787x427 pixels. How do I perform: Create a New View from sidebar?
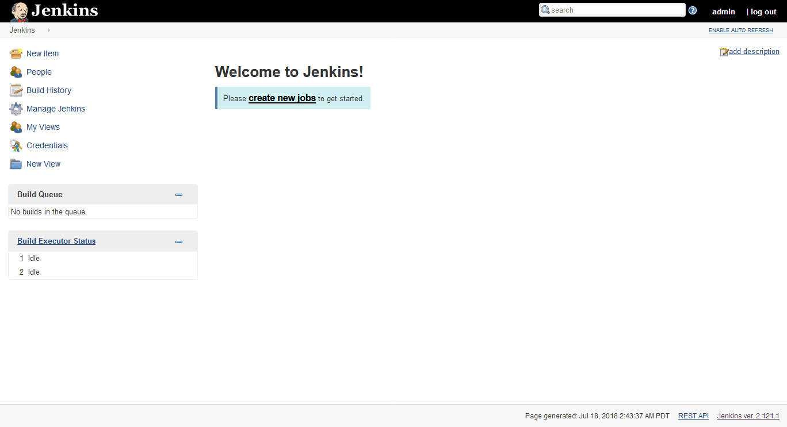tap(43, 164)
